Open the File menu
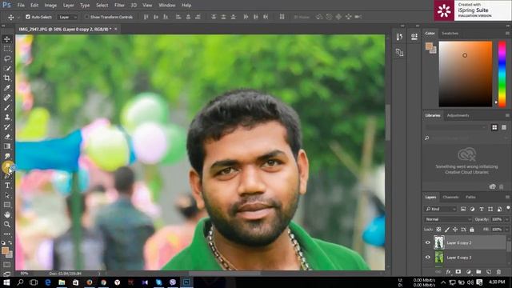This screenshot has width=512, height=288. click(x=21, y=6)
